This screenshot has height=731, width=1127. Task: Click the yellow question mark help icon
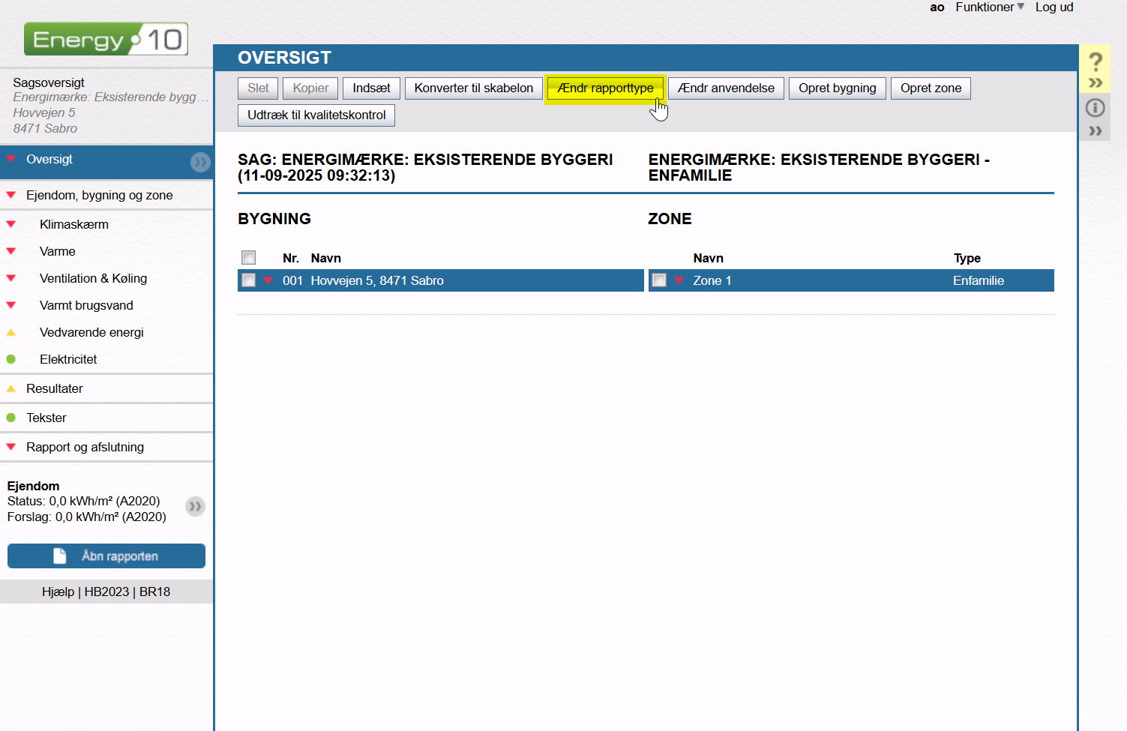(x=1095, y=61)
